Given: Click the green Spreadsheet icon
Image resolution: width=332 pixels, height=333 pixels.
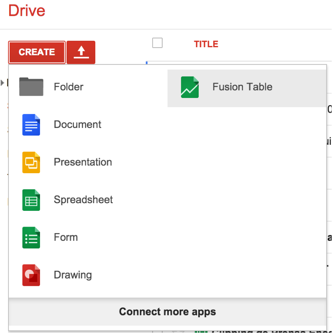Looking at the screenshot, I should [31, 200].
